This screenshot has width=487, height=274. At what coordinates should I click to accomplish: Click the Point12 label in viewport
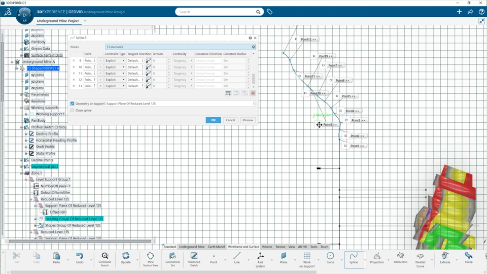tap(308, 40)
